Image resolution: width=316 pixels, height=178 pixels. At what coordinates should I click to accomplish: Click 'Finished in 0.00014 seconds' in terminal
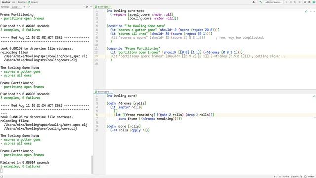coord(25,163)
